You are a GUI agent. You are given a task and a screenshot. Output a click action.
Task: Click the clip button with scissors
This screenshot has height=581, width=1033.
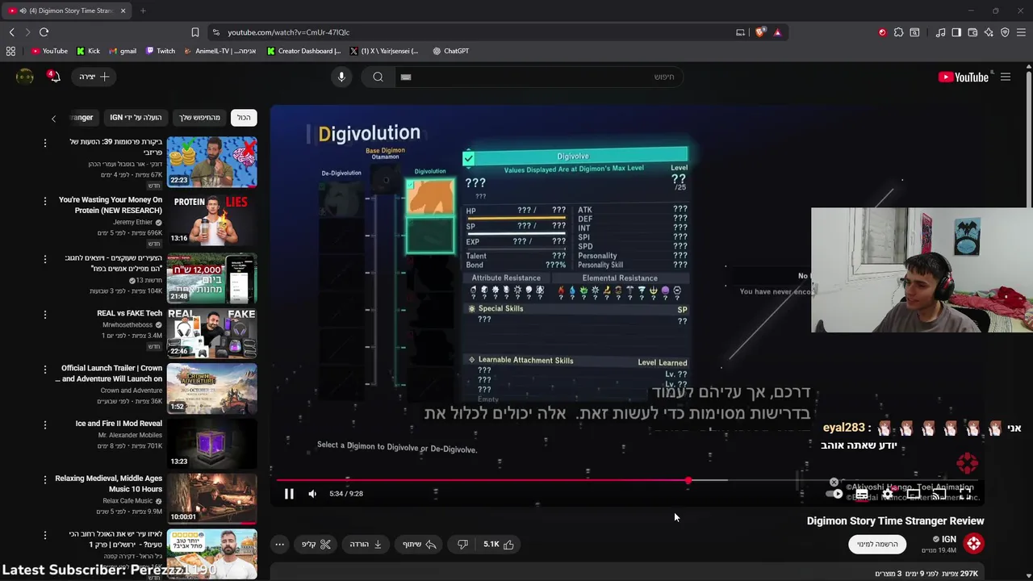click(316, 545)
